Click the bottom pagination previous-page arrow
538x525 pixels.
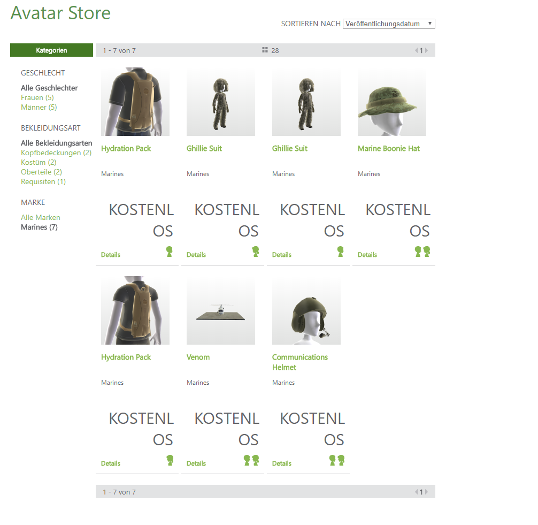(x=416, y=492)
